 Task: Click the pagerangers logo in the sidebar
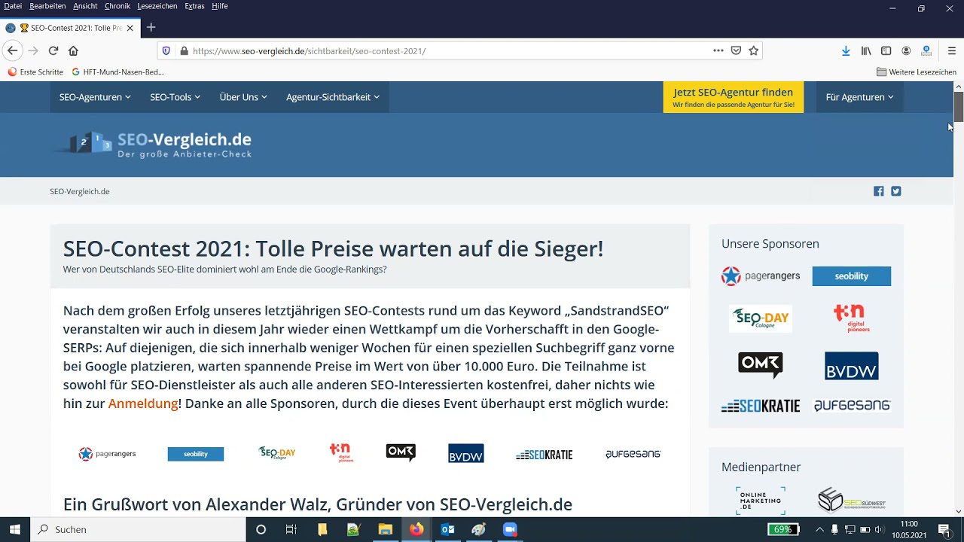pyautogui.click(x=761, y=276)
